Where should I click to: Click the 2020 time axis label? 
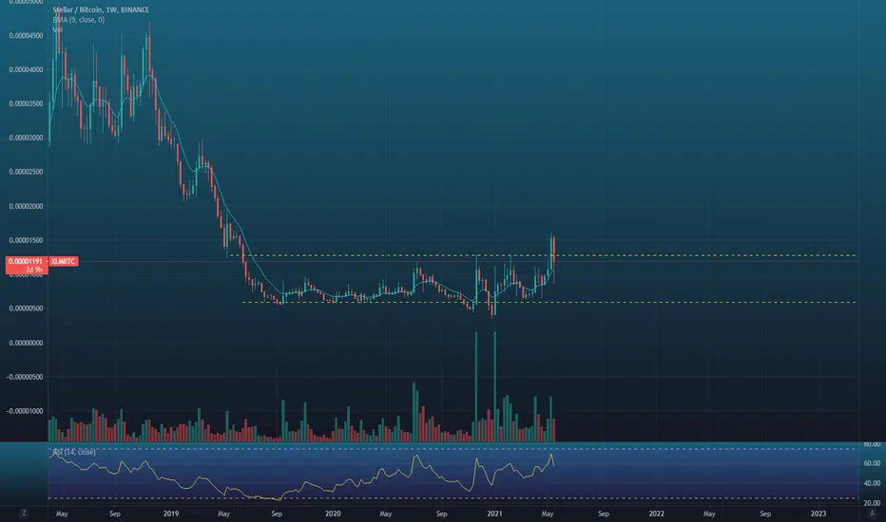[333, 513]
